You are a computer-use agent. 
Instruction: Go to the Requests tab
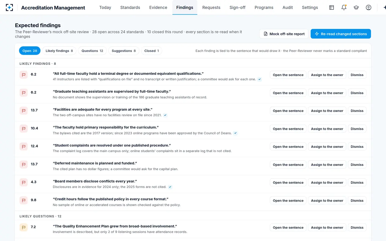tap(211, 7)
